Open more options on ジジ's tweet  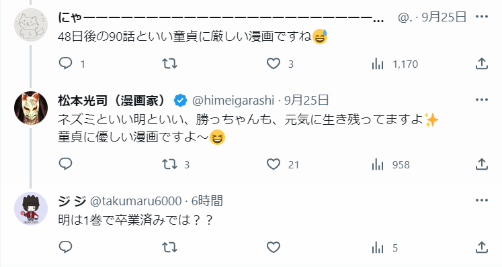[x=482, y=201]
